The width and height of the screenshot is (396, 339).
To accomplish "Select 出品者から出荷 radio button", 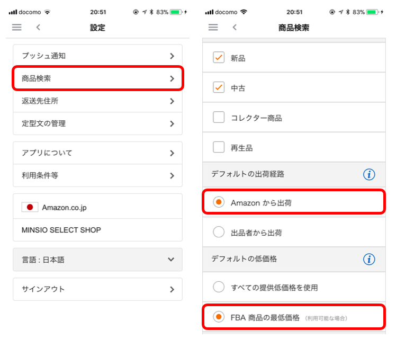I will pos(219,232).
